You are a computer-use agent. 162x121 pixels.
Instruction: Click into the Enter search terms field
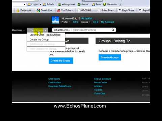pyautogui.click(x=91, y=30)
